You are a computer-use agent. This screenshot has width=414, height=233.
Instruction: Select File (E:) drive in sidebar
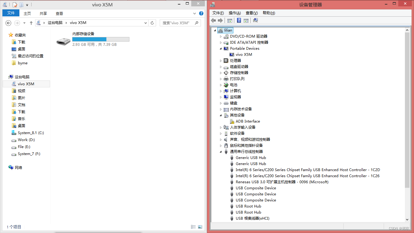pos(24,147)
